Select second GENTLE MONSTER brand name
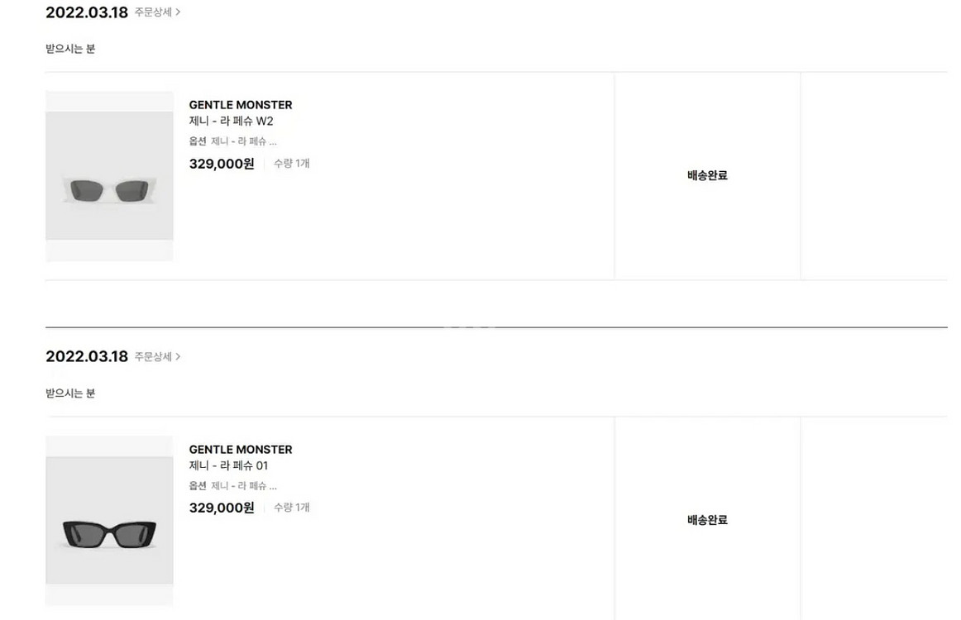This screenshot has width=961, height=620. click(240, 449)
